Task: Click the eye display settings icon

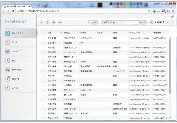Action: (151, 22)
